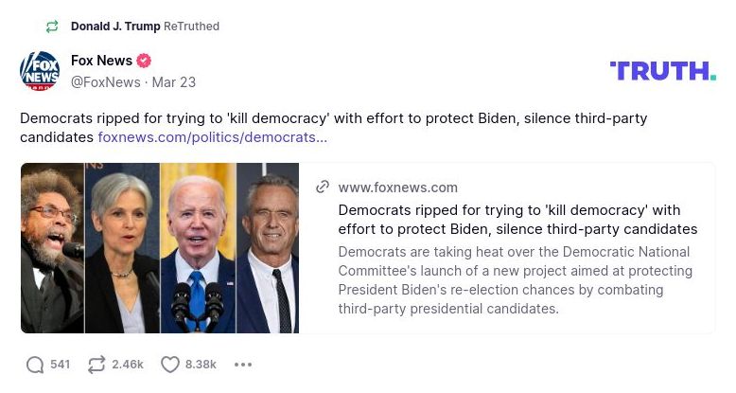Click the ReTruth arrows icon below post
The width and height of the screenshot is (736, 393).
point(96,365)
